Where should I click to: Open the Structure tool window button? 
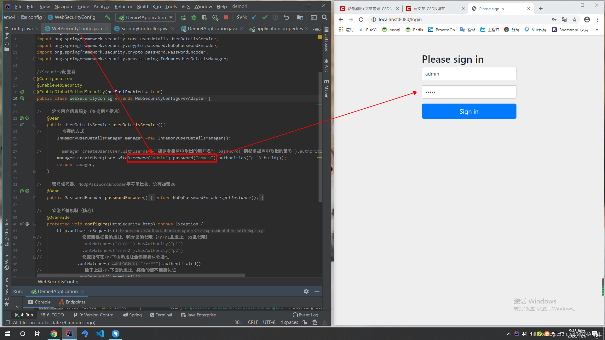[x=7, y=232]
